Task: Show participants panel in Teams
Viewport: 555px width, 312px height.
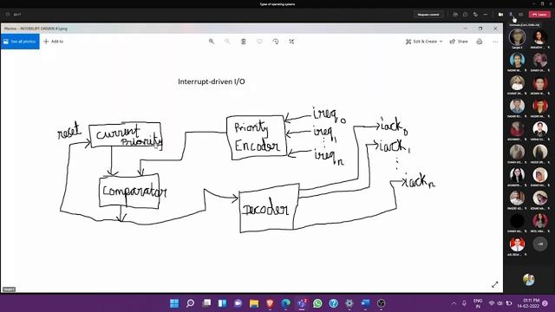Action: click(x=455, y=15)
